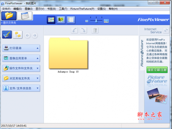The width and height of the screenshot is (172, 129).
Task: Refresh the Internet Service panel
Action: (x=166, y=30)
